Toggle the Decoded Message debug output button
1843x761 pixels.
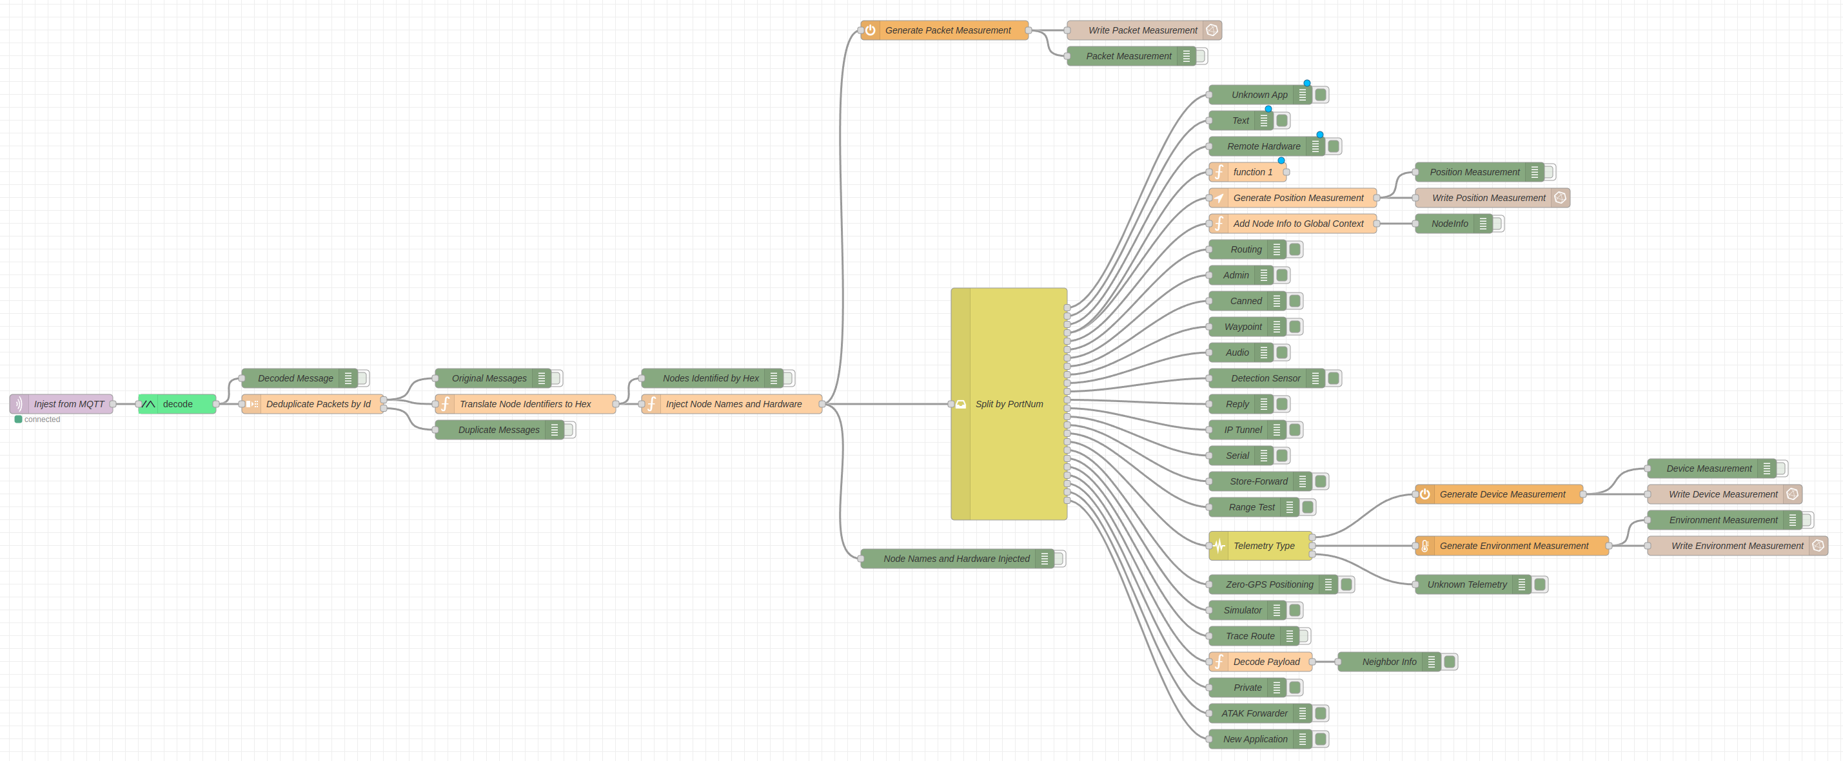pos(363,378)
